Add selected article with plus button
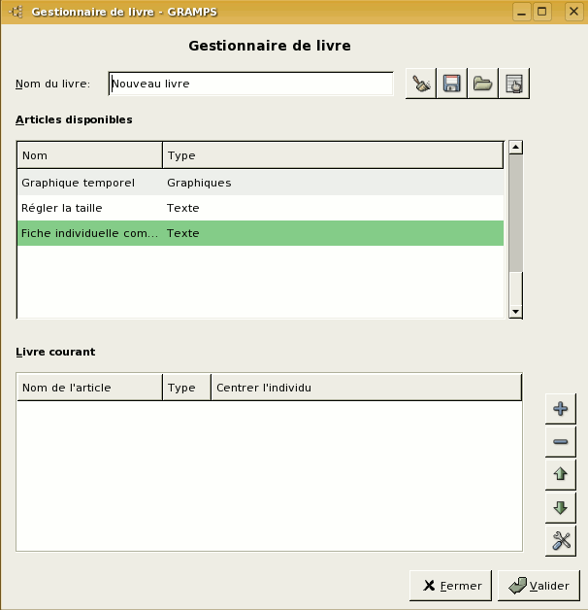 tap(560, 409)
